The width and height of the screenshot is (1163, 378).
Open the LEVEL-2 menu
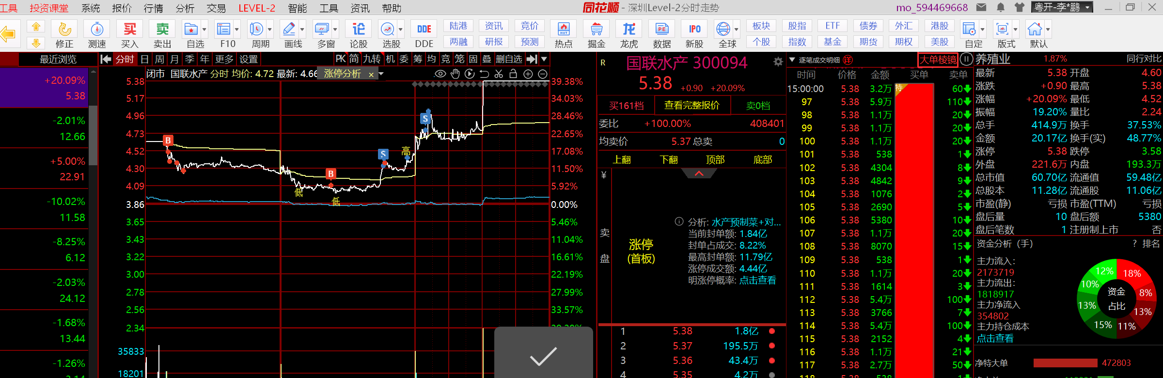click(257, 8)
